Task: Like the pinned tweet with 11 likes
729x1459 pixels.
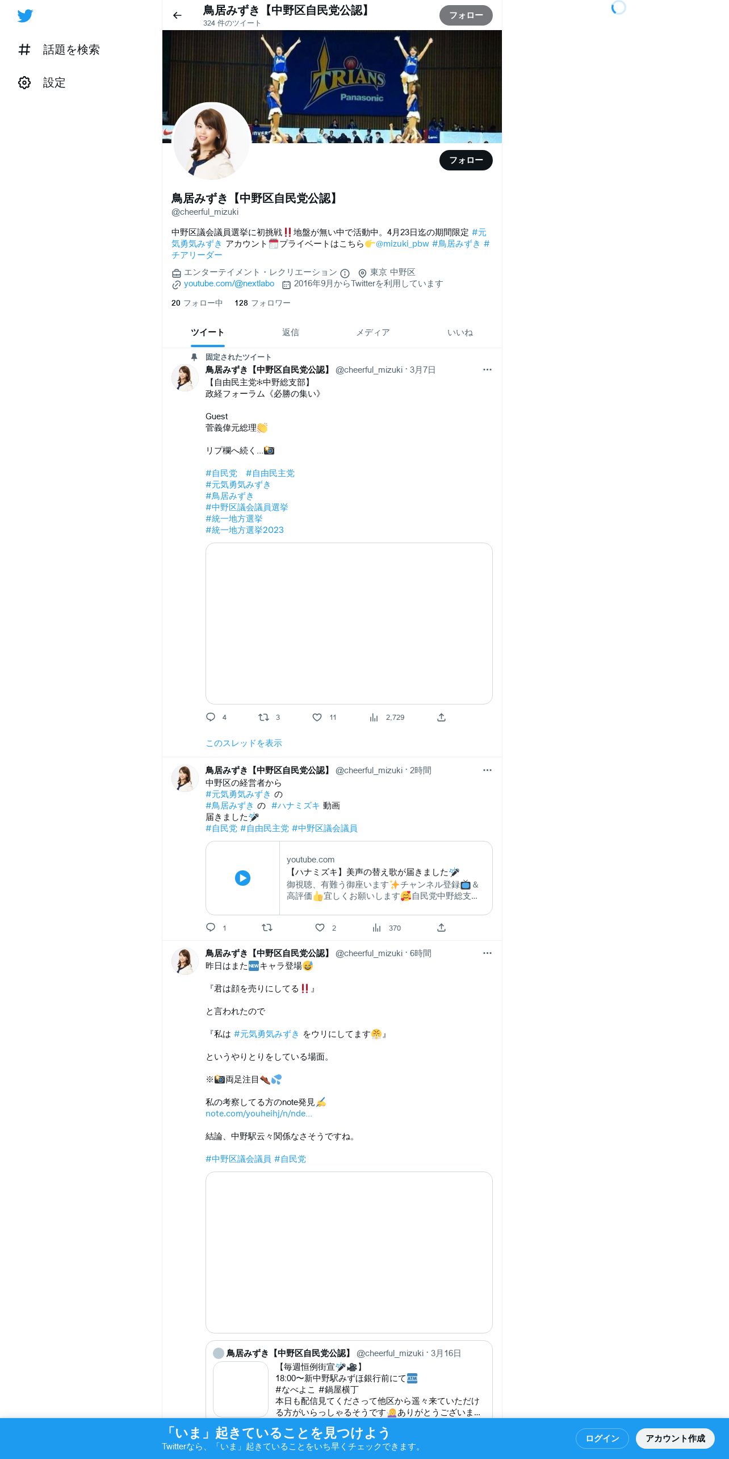Action: pos(317,717)
